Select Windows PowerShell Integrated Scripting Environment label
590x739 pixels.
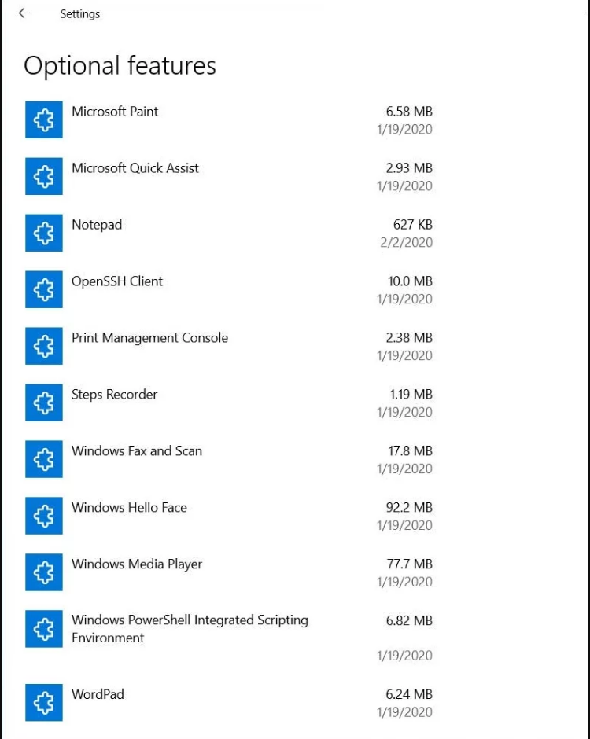190,629
